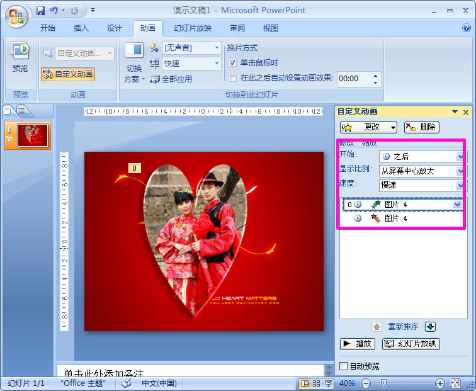Click the zoom slider handle

pos(383,383)
